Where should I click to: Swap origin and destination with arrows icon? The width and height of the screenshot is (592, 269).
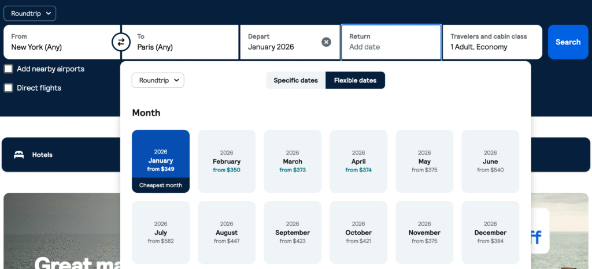tap(121, 42)
